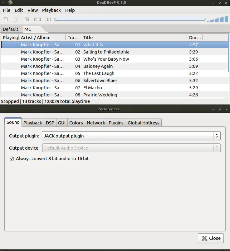Click the Stop playback button
This screenshot has width=230, height=251.
coord(6,19)
